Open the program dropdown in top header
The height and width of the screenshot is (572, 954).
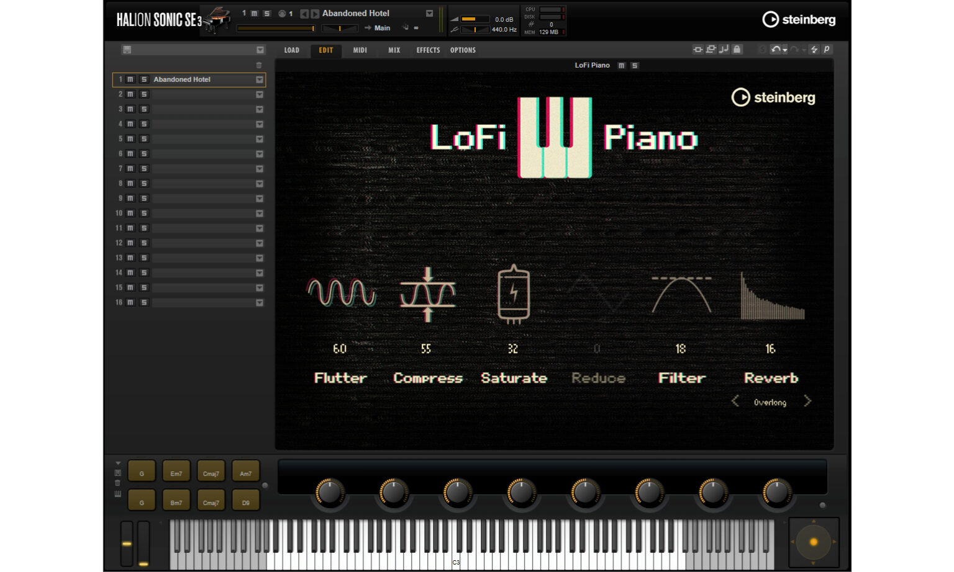[x=429, y=13]
